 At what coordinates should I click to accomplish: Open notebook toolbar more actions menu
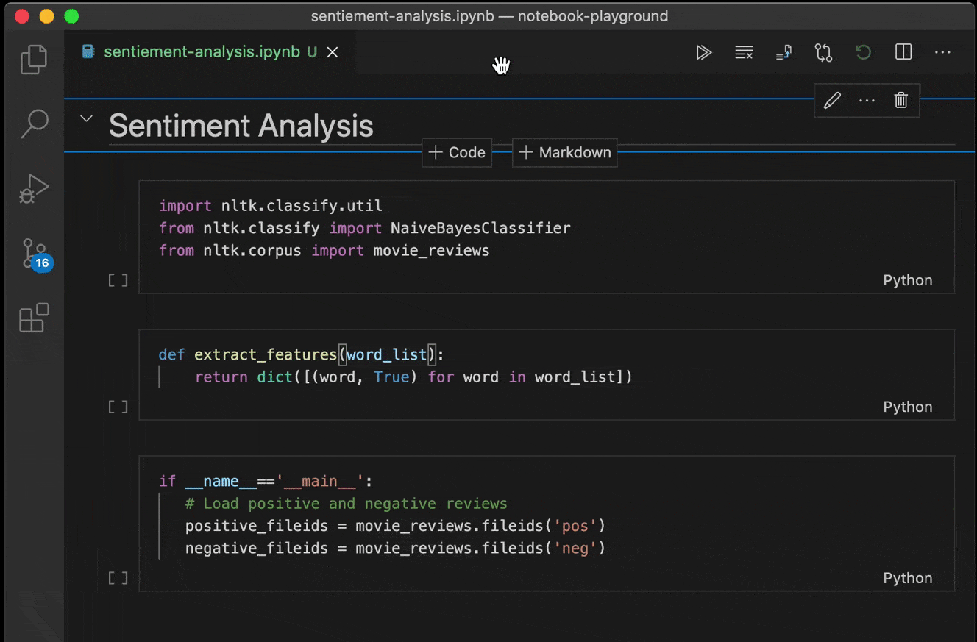click(x=942, y=52)
